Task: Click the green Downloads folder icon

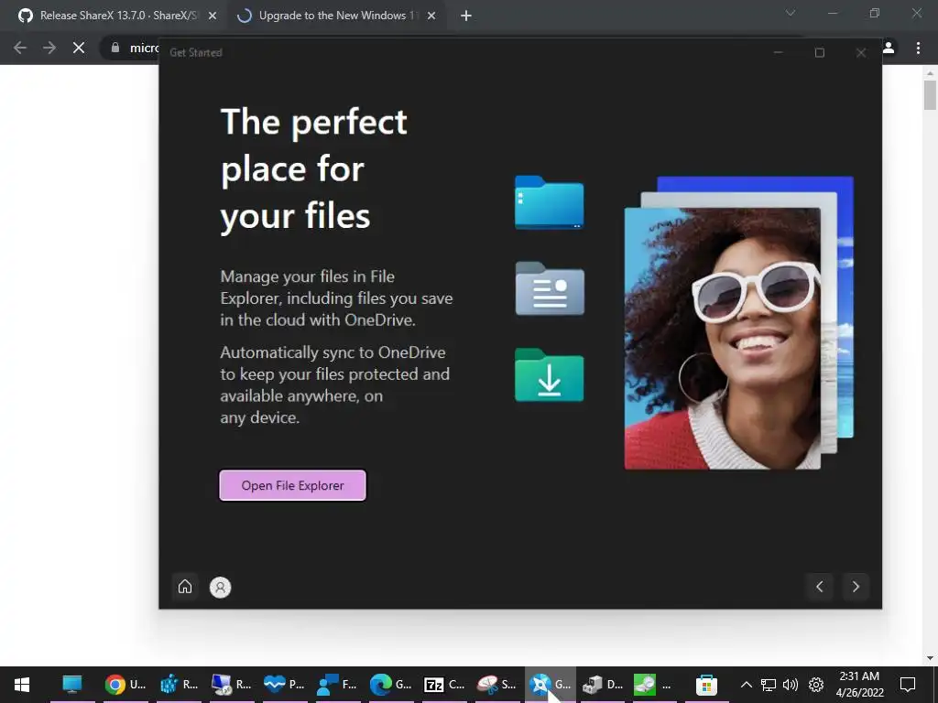Action: click(x=550, y=374)
